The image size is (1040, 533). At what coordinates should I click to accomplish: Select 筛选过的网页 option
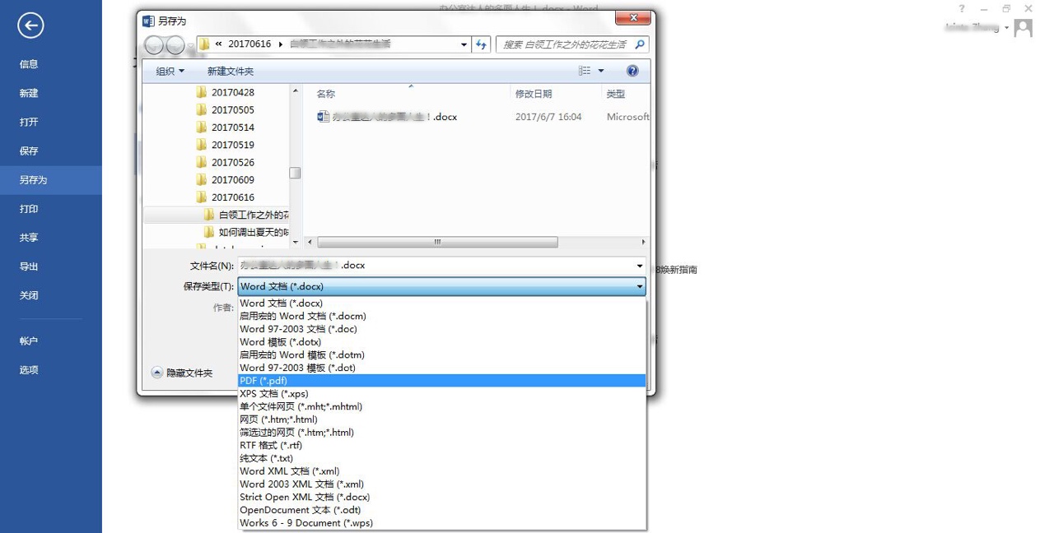click(x=441, y=432)
